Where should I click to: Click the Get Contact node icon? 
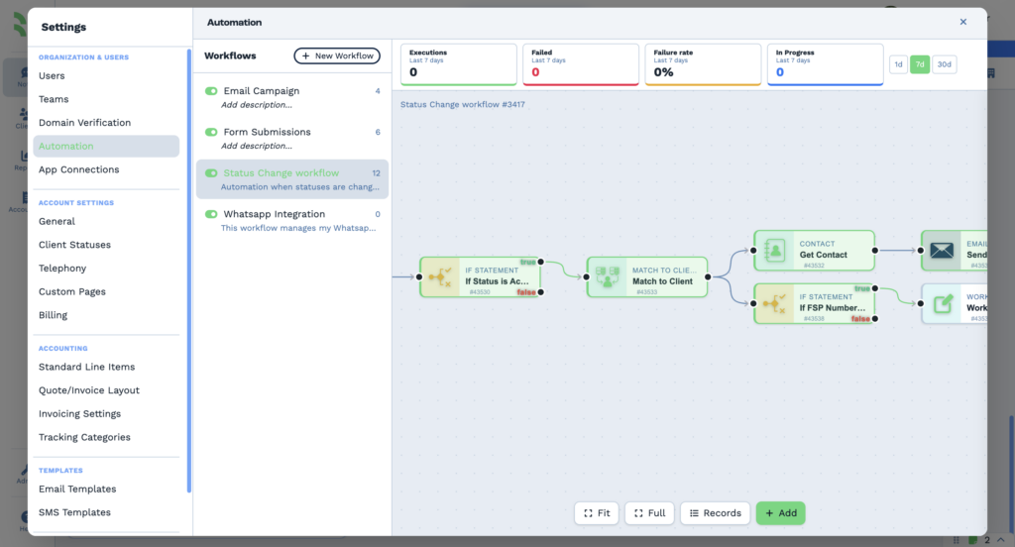click(x=774, y=251)
